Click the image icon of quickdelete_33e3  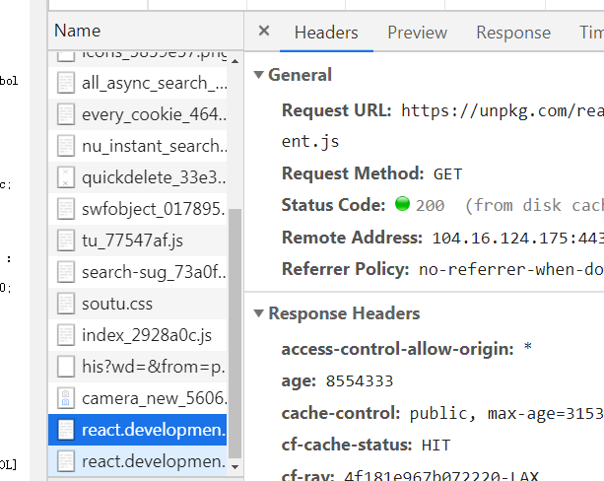coord(66,177)
